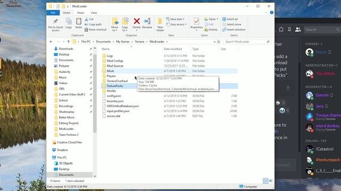Open Downloads in Quick access
The width and height of the screenshot is (341, 191).
[66, 49]
